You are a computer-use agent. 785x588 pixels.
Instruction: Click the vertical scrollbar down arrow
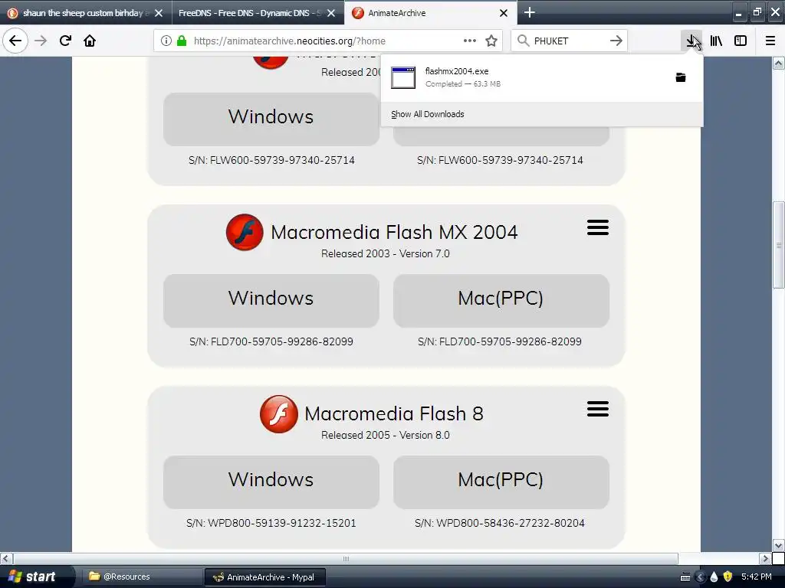[x=778, y=545]
